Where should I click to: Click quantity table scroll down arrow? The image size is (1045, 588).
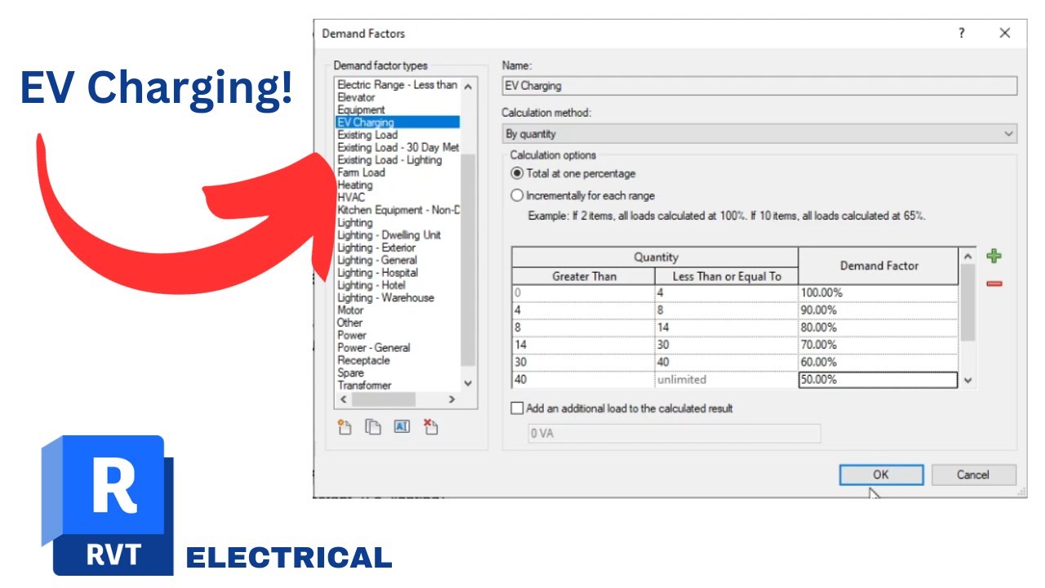pyautogui.click(x=968, y=380)
